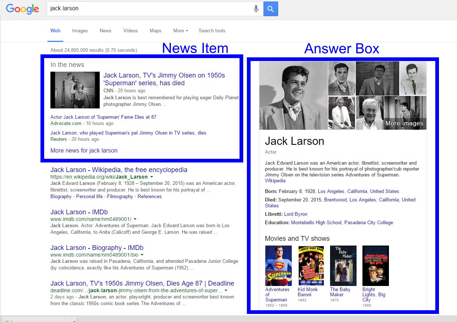This screenshot has width=457, height=322.
Task: Click the California link in the Born row
Action: tap(357, 192)
